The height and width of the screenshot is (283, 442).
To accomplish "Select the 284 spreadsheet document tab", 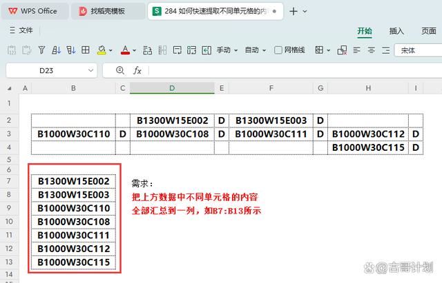I will coord(215,11).
